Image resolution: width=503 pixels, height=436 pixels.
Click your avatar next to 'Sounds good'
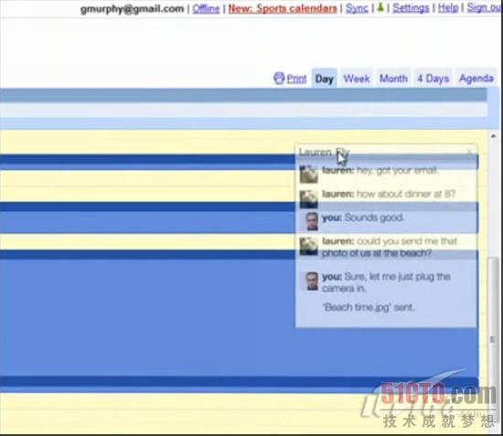(312, 221)
